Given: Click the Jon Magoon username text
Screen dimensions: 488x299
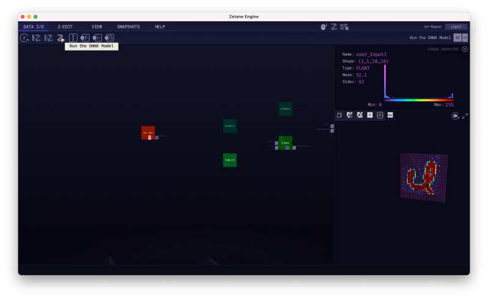Looking at the screenshot, I should [432, 27].
